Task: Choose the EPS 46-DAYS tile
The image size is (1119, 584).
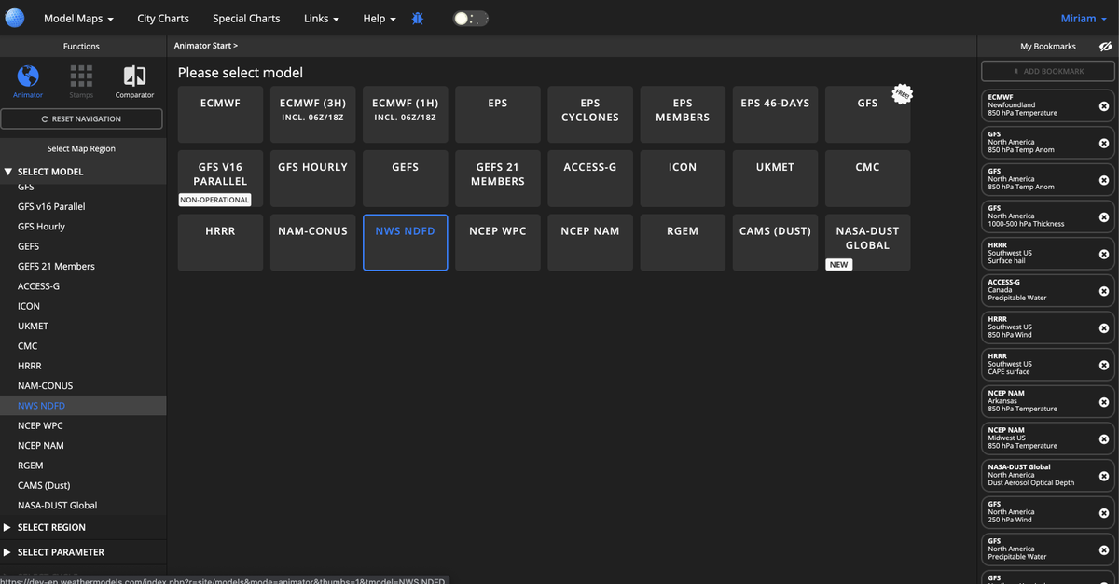Action: [x=775, y=115]
